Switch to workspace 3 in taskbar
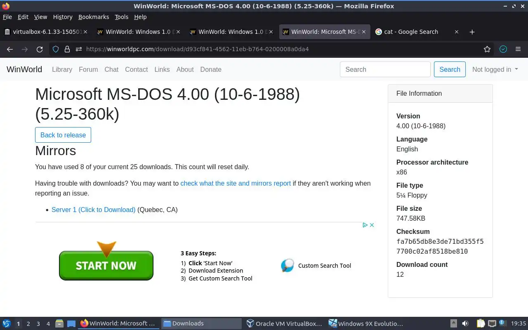 38,324
